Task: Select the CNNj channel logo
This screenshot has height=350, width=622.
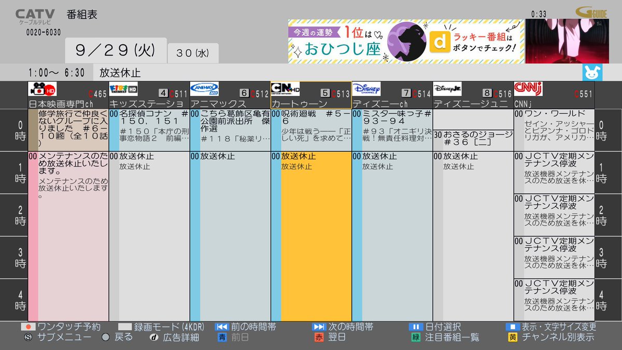Action: pos(528,89)
